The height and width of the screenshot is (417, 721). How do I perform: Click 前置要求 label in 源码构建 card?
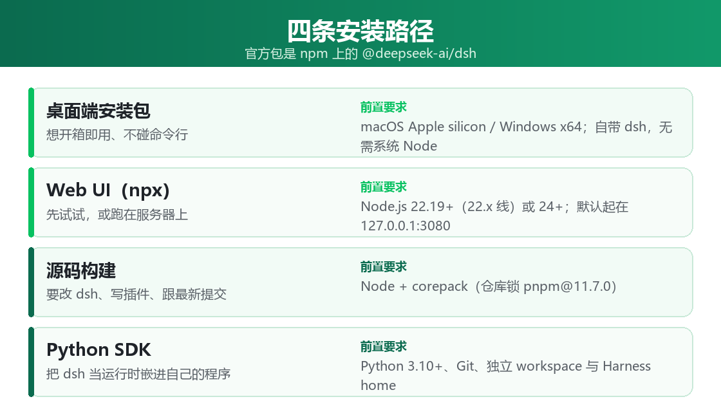click(384, 266)
